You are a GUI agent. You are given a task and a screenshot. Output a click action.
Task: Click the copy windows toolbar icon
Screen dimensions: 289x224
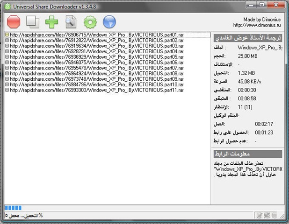point(33,22)
